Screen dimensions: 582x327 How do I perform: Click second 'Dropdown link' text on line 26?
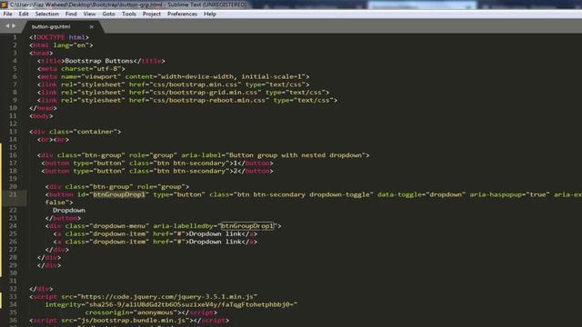point(216,242)
